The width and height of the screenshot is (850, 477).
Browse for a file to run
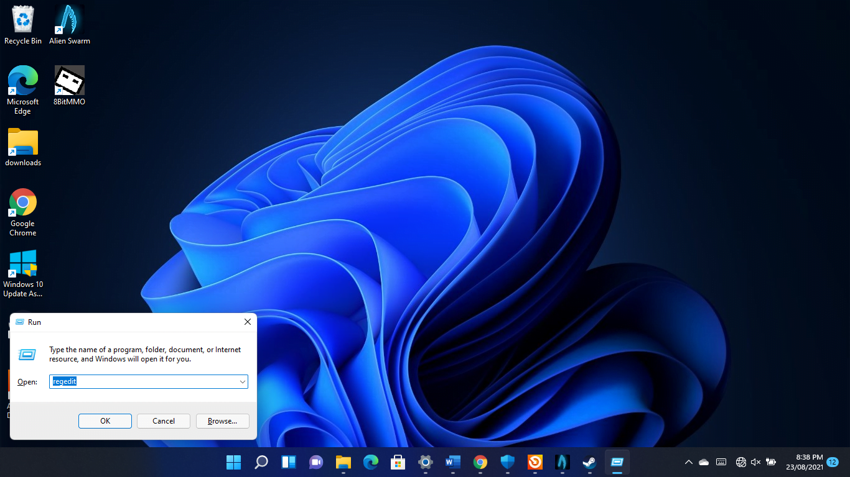222,420
